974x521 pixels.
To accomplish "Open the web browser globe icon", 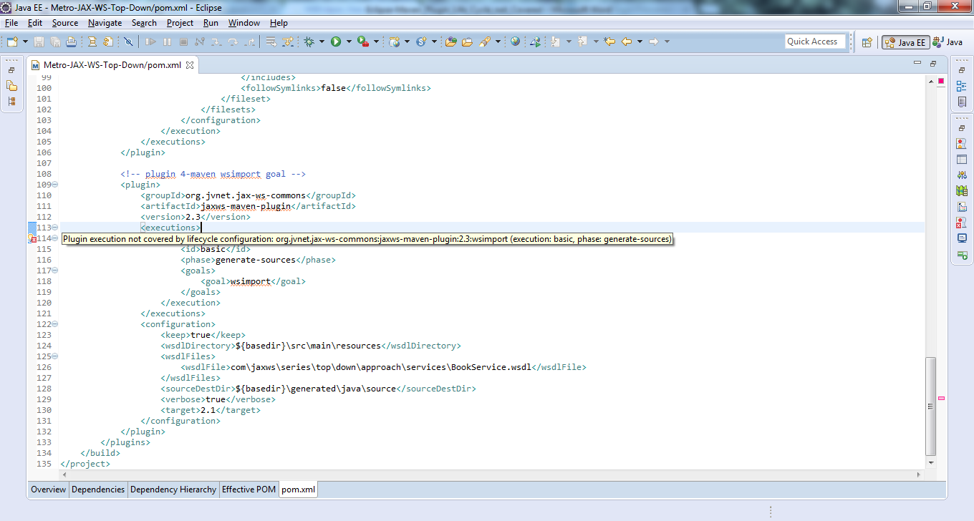I will (515, 42).
